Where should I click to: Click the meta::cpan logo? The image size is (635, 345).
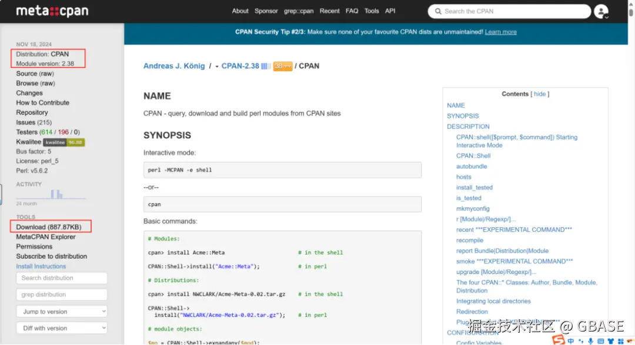point(52,11)
